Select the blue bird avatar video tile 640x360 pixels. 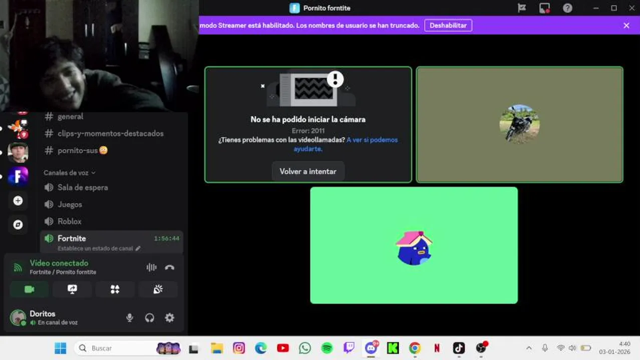click(414, 245)
